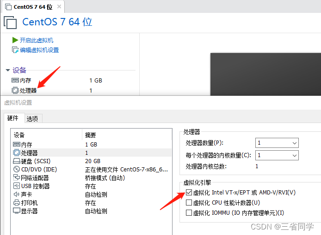Select the 声卡 speaker icon
This screenshot has width=321, height=235.
[x=17, y=194]
